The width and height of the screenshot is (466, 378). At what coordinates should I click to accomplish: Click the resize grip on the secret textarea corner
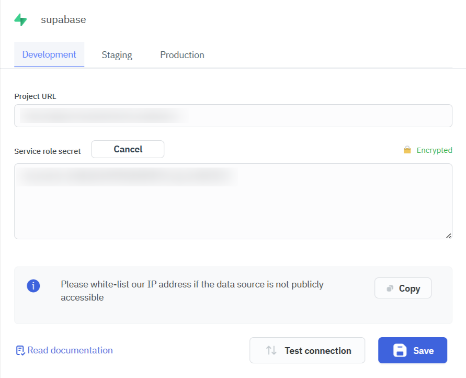(x=449, y=236)
